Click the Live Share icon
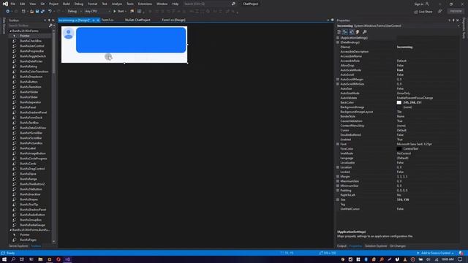This screenshot has width=468, height=263. [416, 12]
